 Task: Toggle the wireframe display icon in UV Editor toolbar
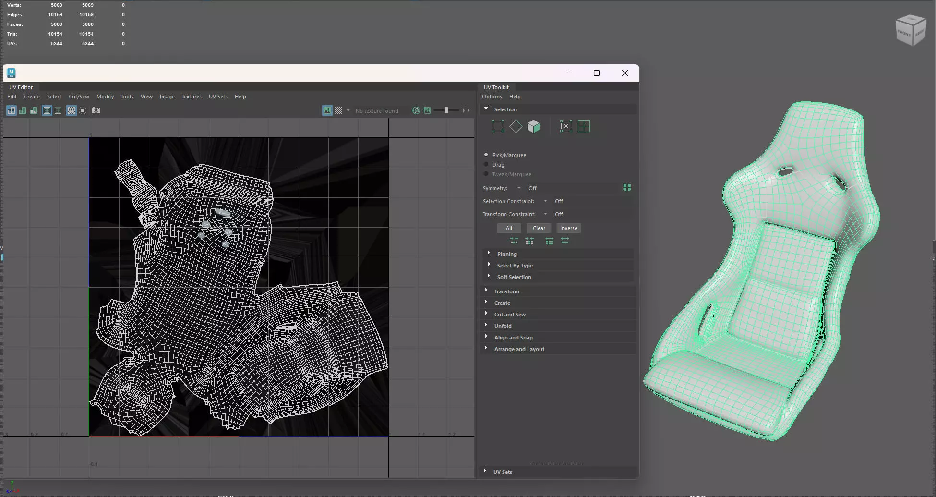pos(11,110)
